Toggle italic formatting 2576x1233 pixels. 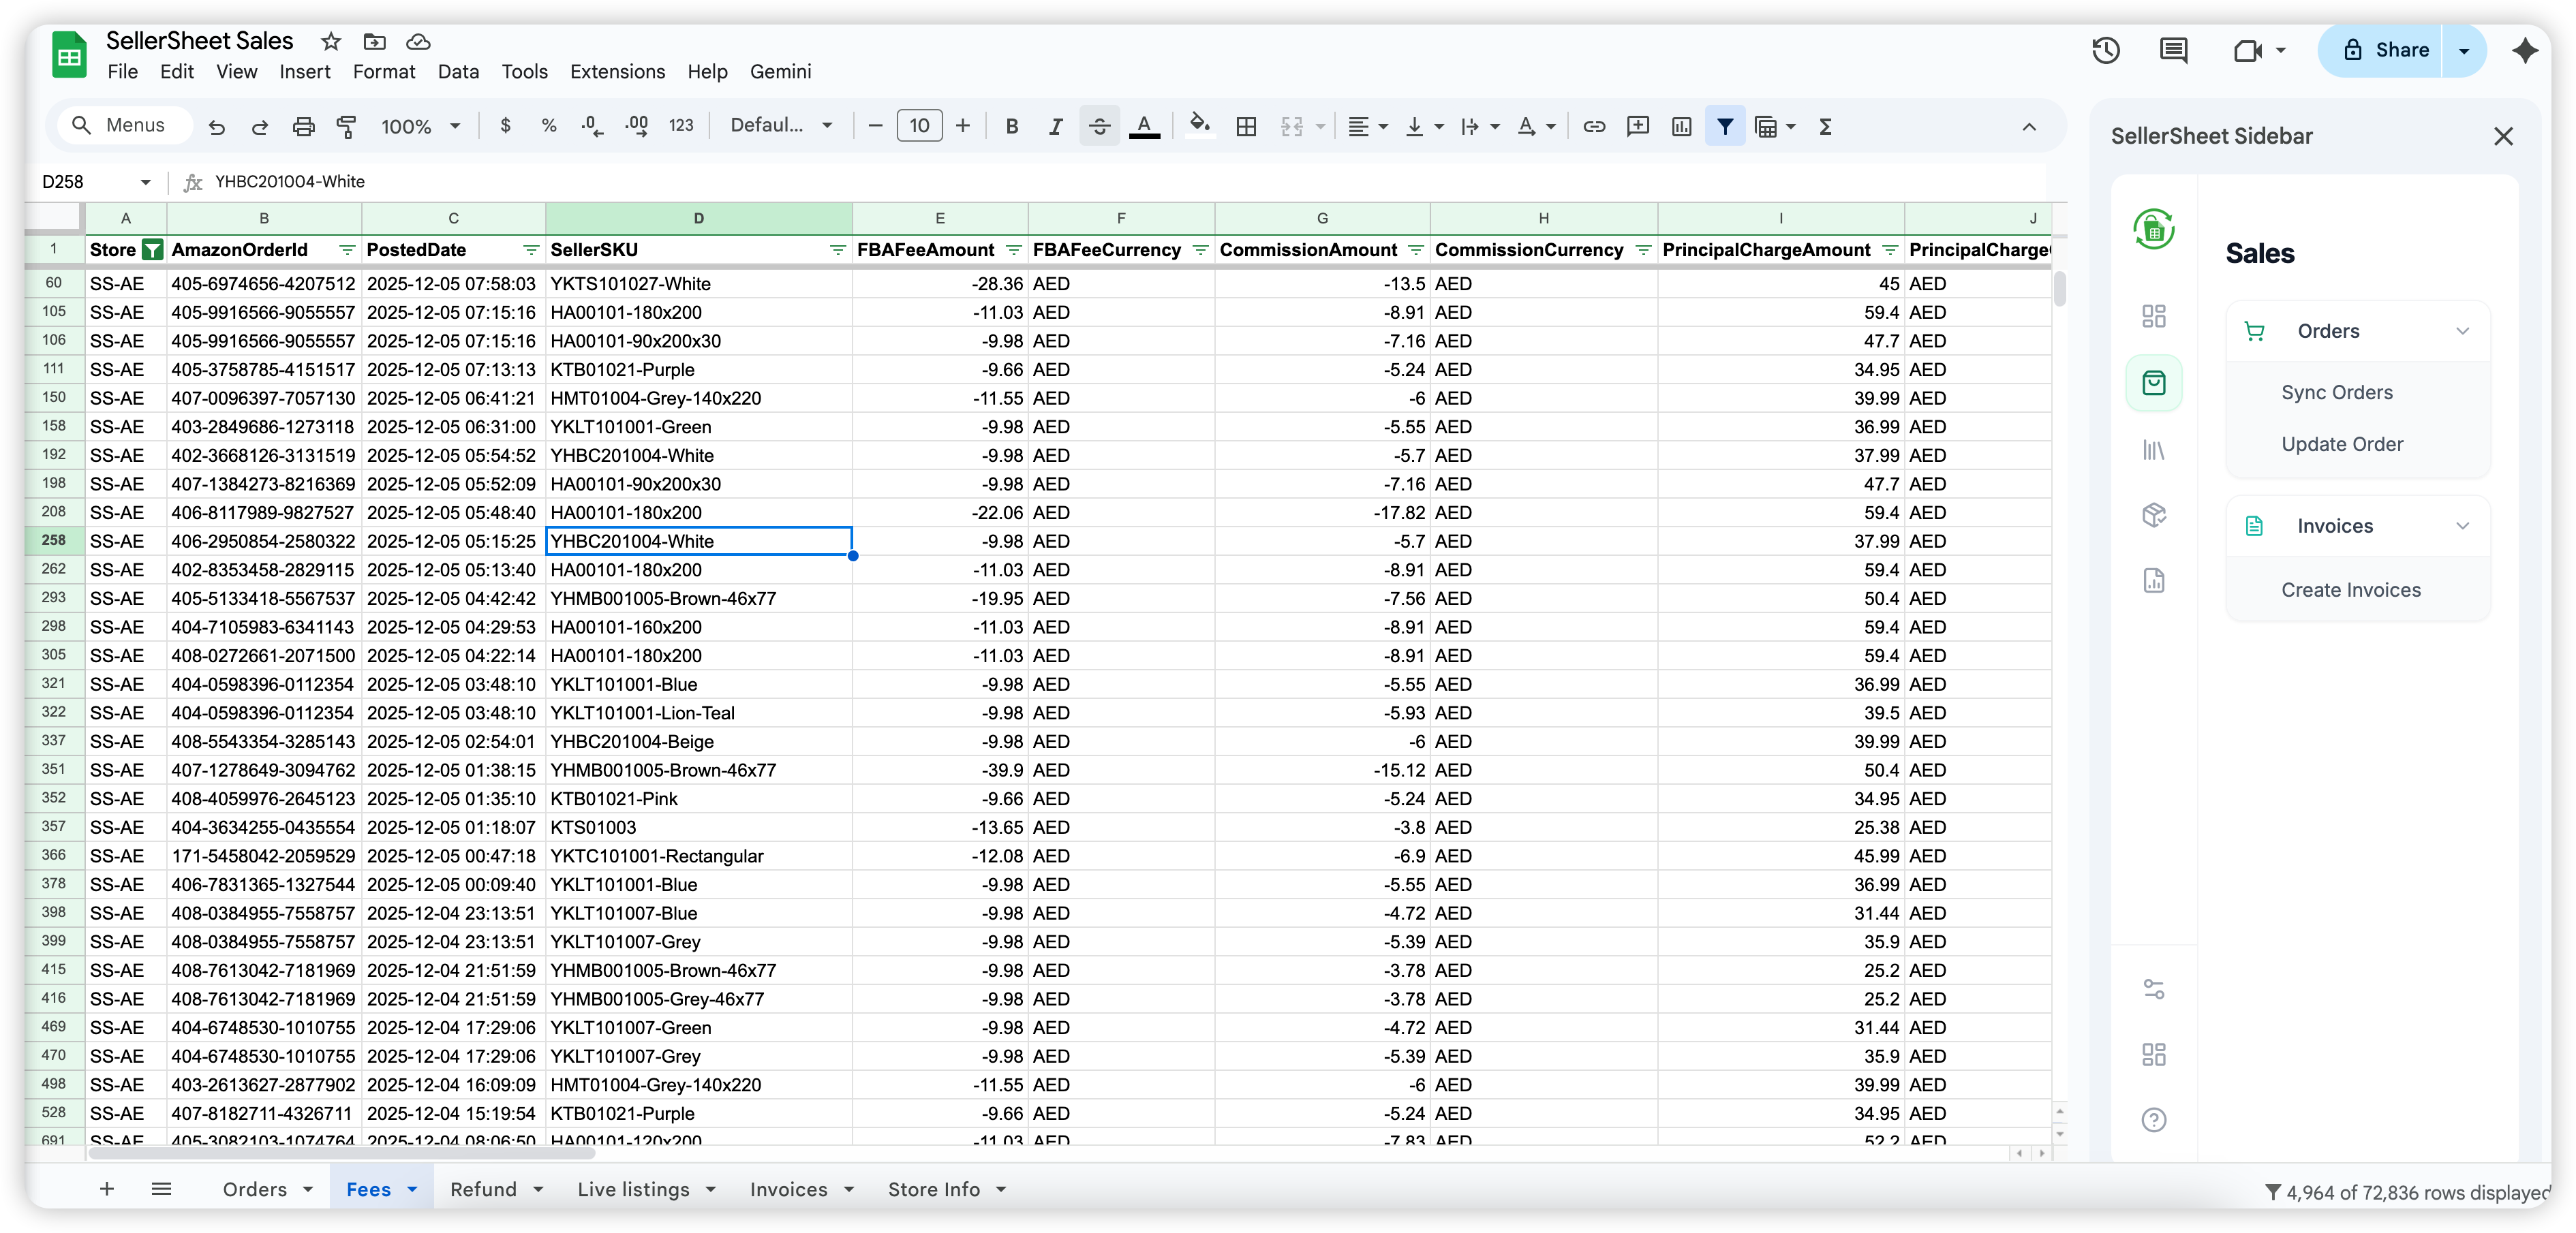(x=1055, y=126)
